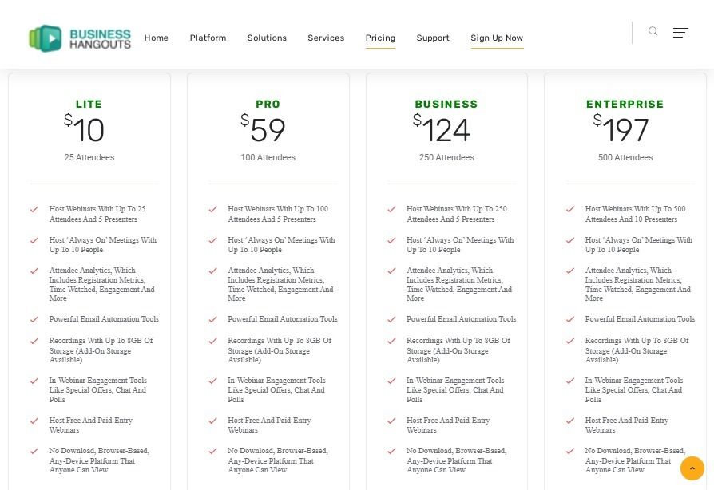Click the Business Hangouts logo
The height and width of the screenshot is (490, 714).
80,38
